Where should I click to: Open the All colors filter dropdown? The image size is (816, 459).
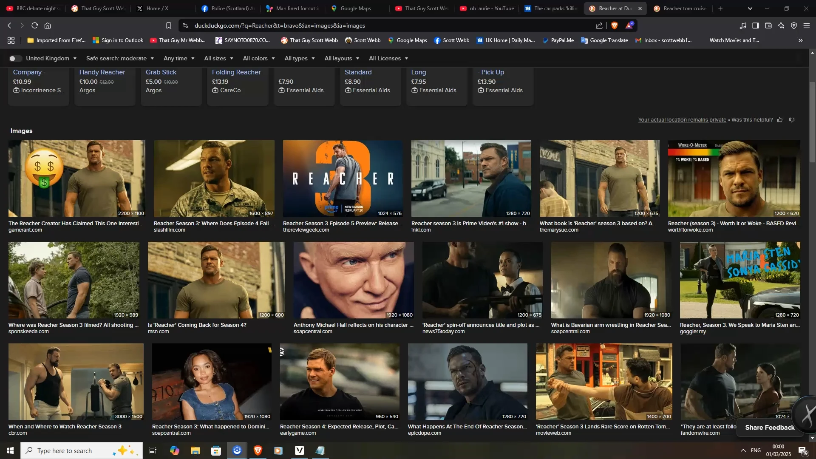(258, 59)
